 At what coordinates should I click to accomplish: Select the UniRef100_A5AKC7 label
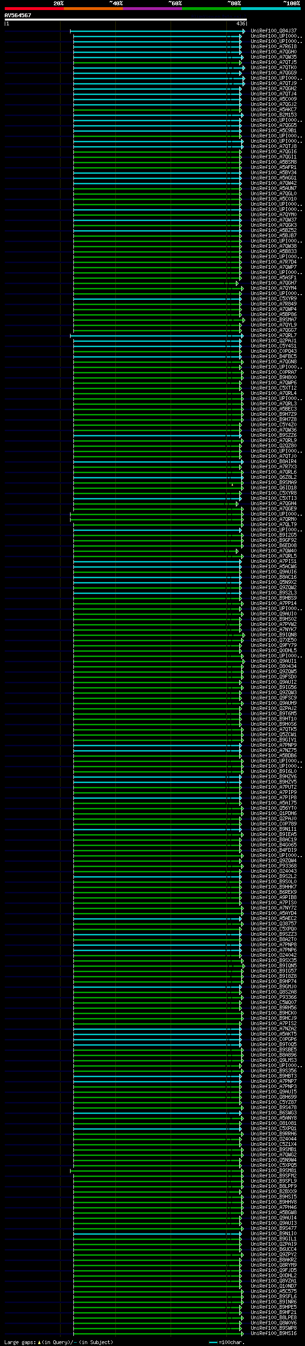[274, 110]
